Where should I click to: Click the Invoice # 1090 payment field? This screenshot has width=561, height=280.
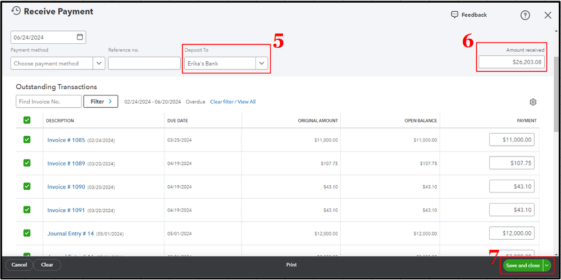click(x=512, y=186)
